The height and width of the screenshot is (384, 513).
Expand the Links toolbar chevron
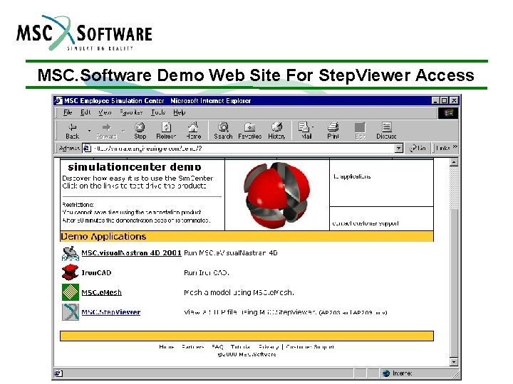455,147
